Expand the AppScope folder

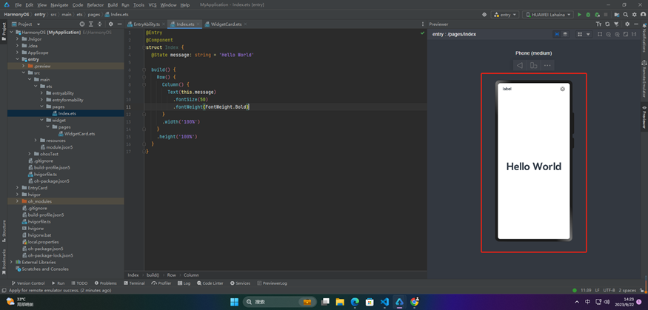tap(17, 53)
